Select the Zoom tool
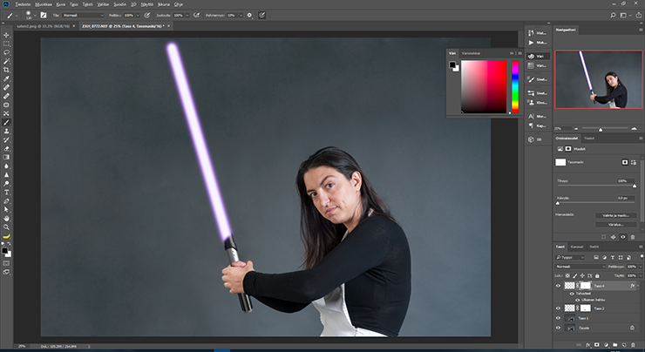 click(x=6, y=227)
